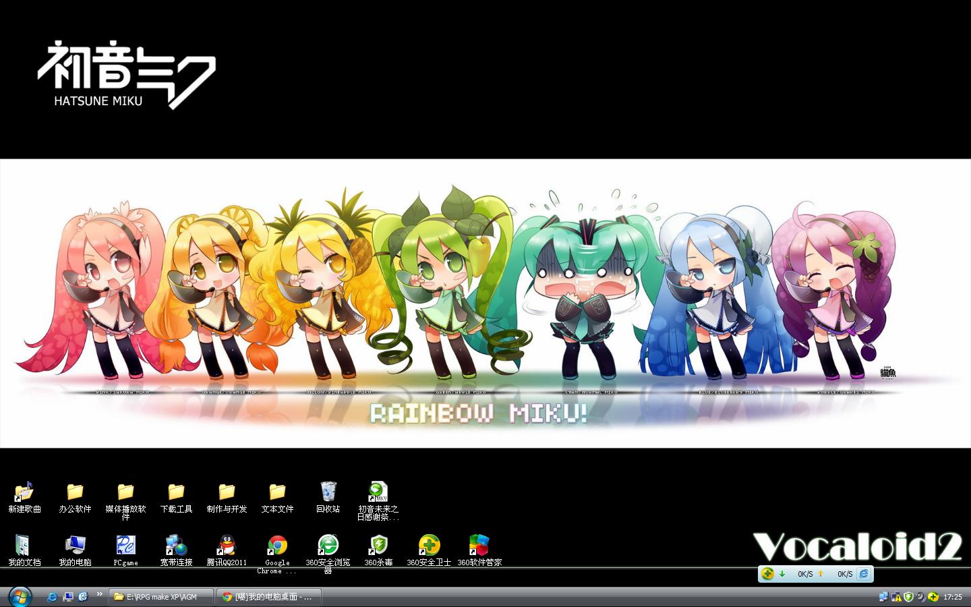This screenshot has width=971, height=607.
Task: Click the 360杀毒 green shield tray icon
Action: click(x=908, y=597)
